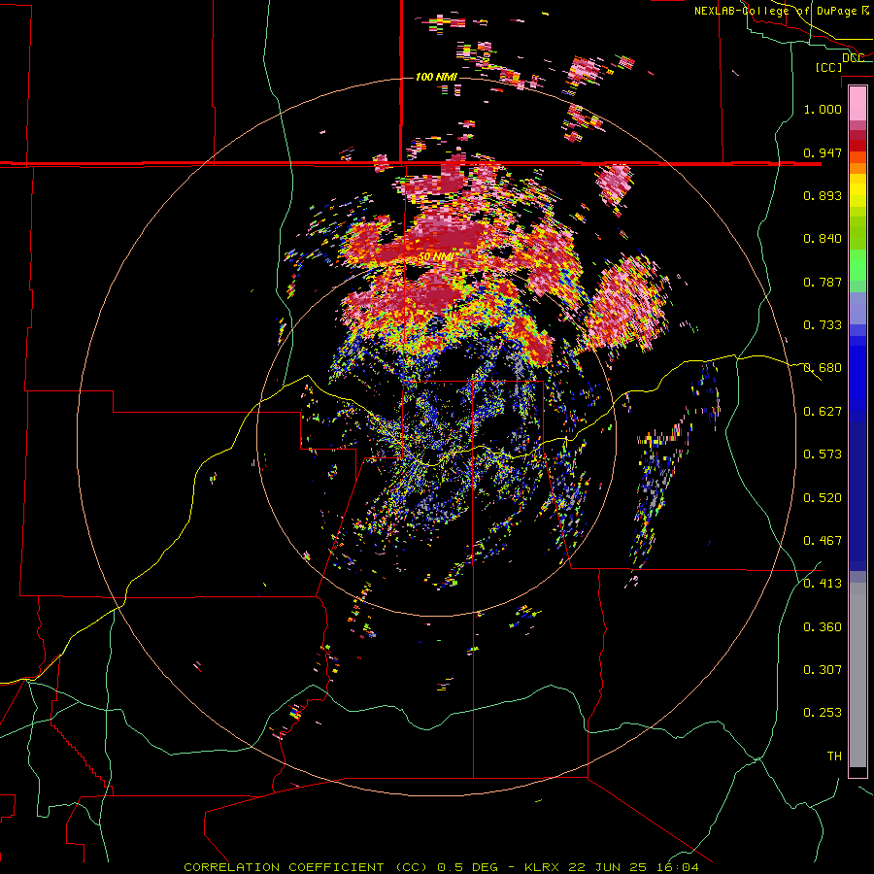
Task: Select the 0.253 scale value
Action: point(823,713)
